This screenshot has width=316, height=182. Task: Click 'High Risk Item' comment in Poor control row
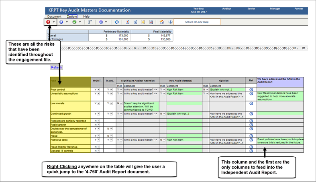(184, 89)
